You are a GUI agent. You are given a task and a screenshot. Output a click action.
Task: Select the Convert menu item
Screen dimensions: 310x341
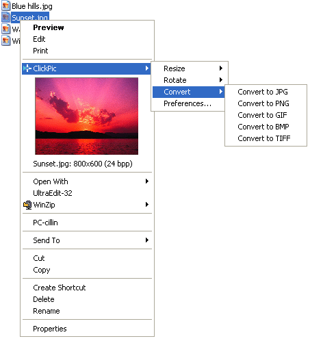point(189,92)
